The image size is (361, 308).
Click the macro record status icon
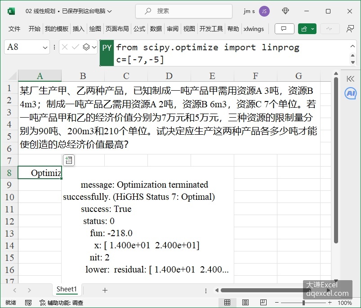click(x=28, y=303)
